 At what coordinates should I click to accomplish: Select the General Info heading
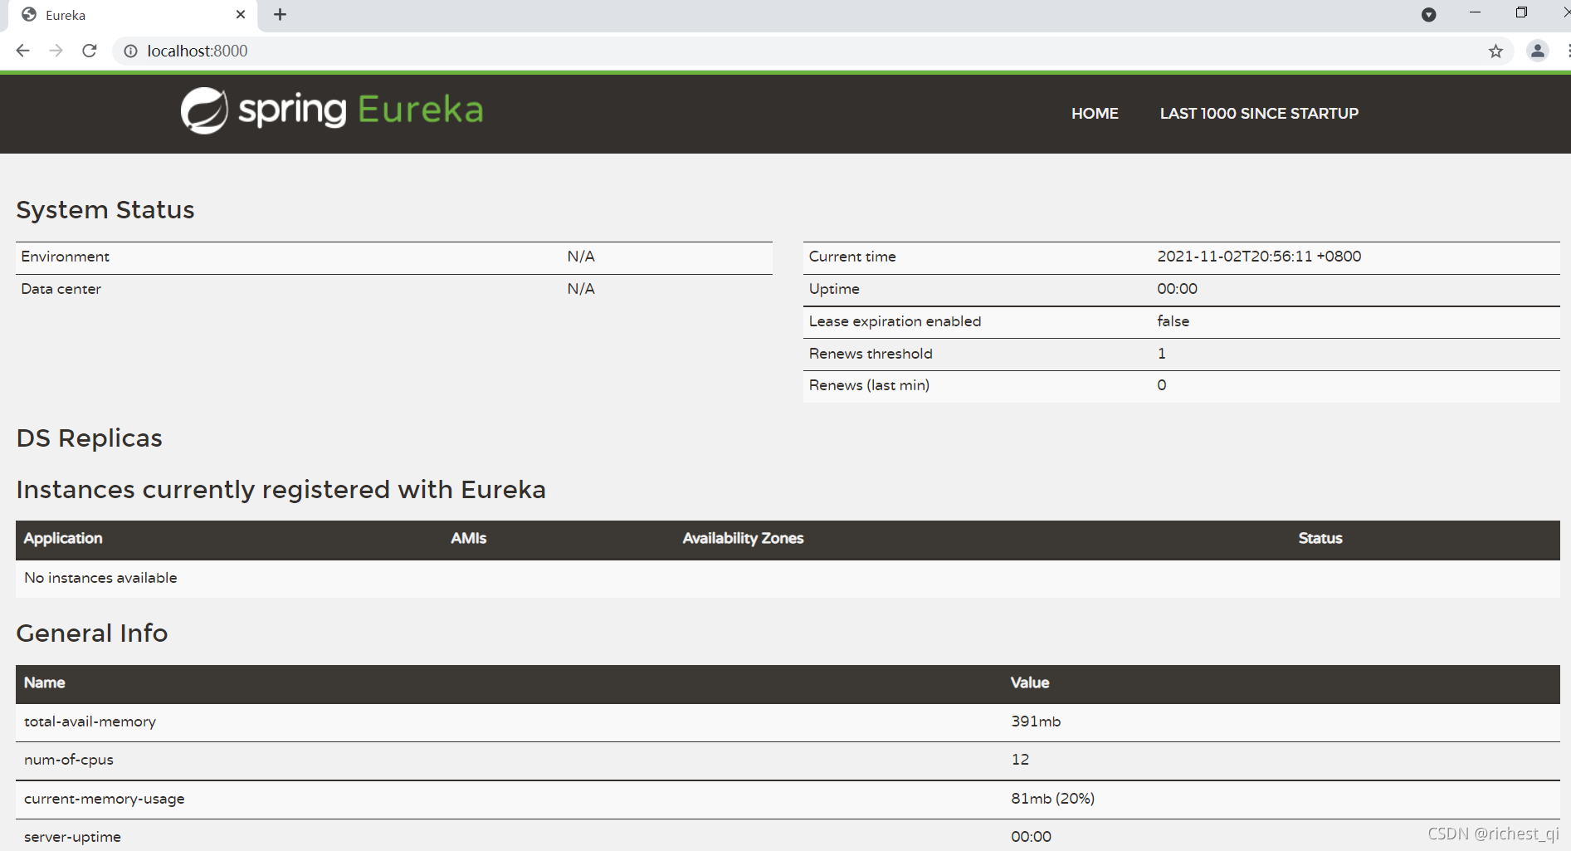[92, 633]
